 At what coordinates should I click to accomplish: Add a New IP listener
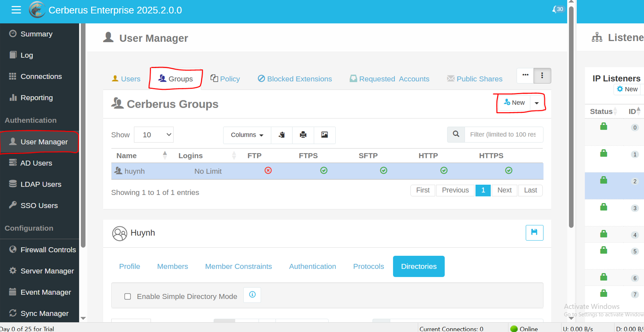[627, 89]
